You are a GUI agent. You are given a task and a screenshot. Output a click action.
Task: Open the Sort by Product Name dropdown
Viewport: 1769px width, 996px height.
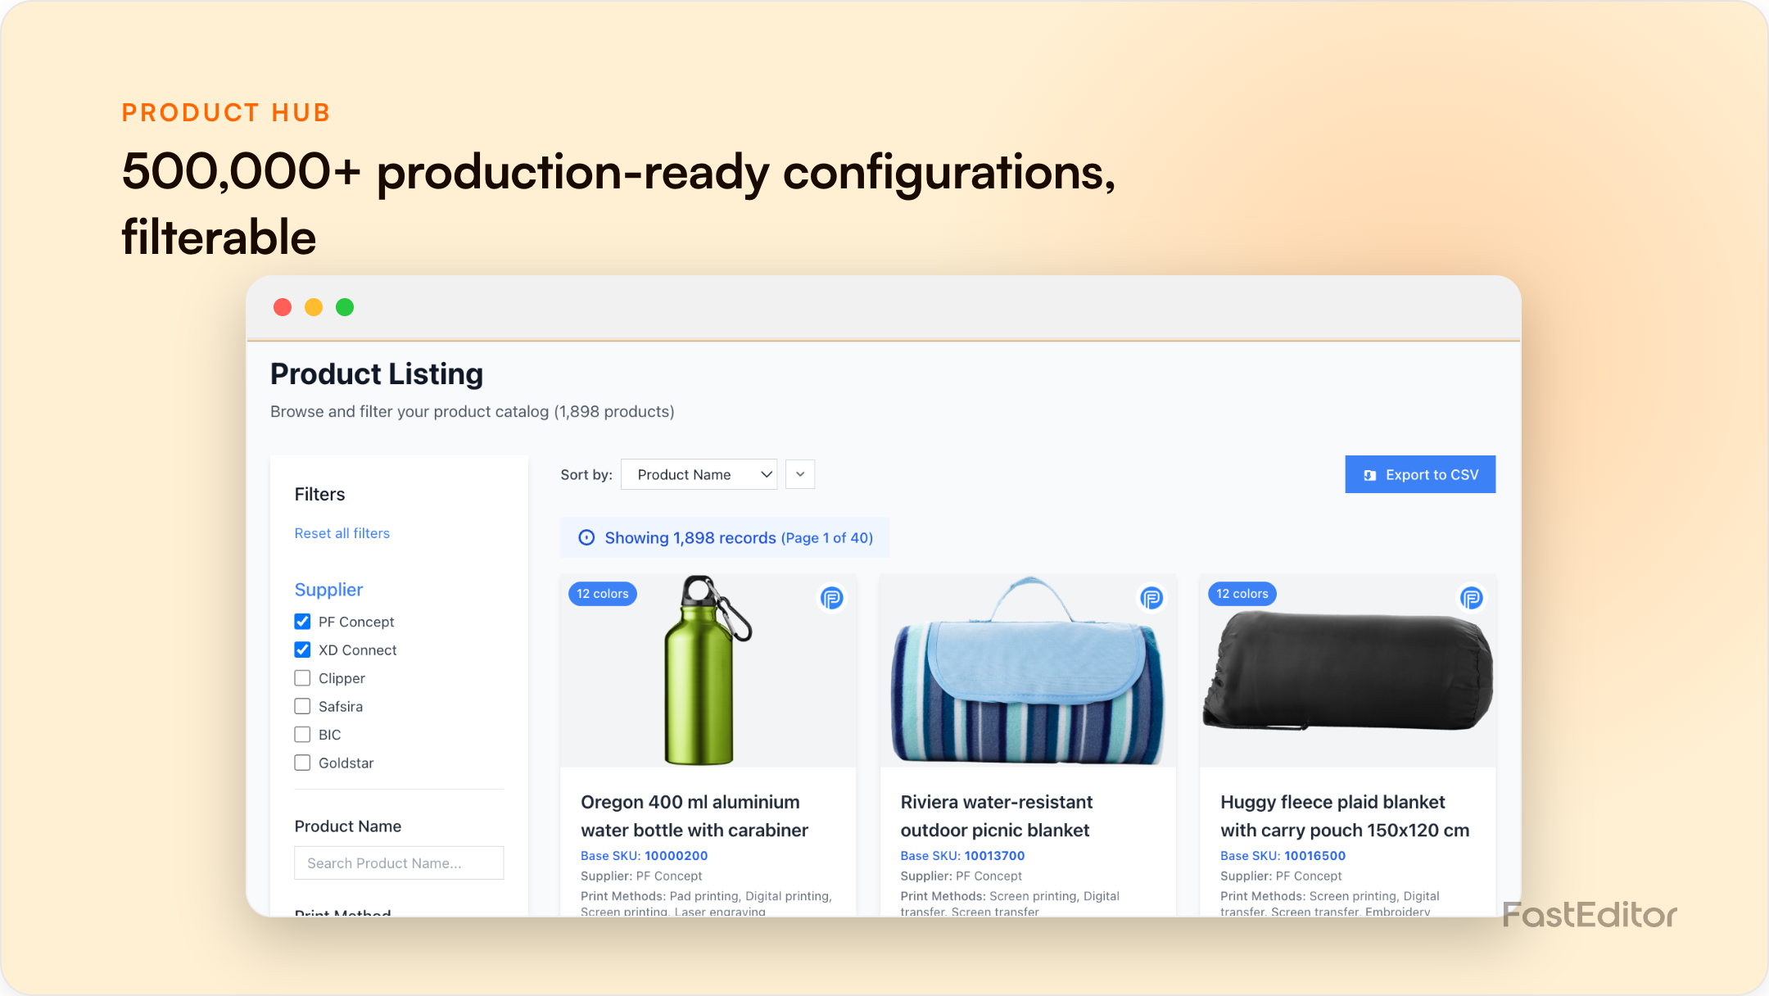(x=699, y=474)
